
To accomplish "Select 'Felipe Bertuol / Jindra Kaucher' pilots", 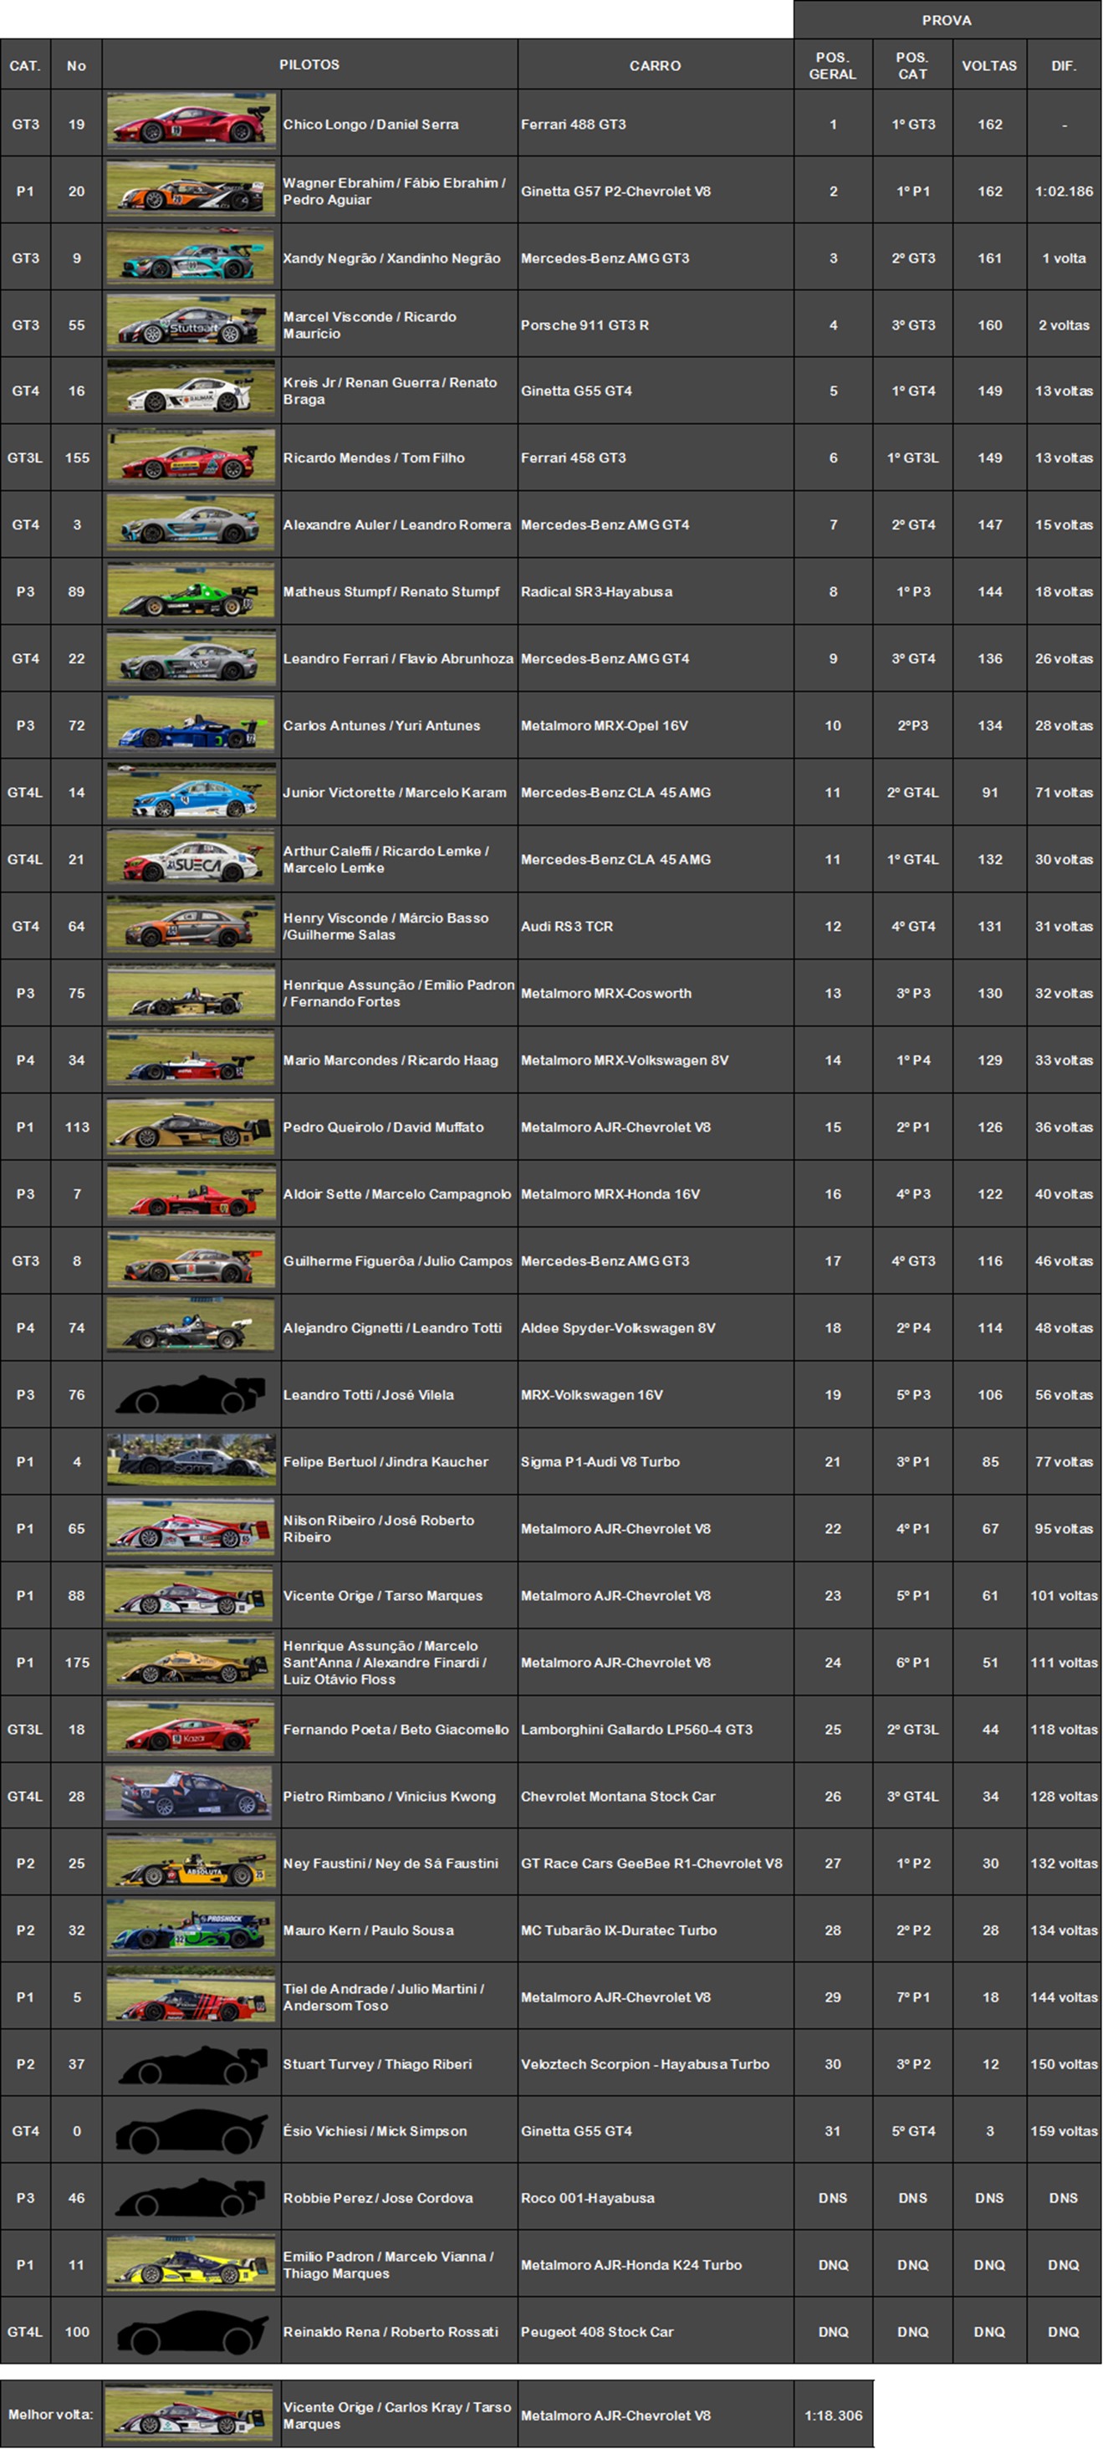I will (x=400, y=1461).
